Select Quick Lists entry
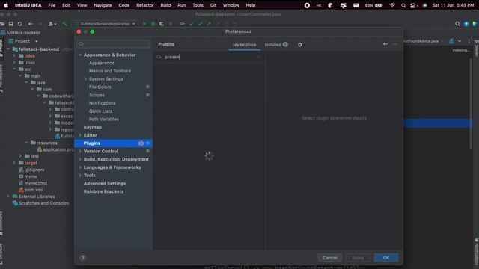Screen dimensions: 479x269 [x=100, y=111]
